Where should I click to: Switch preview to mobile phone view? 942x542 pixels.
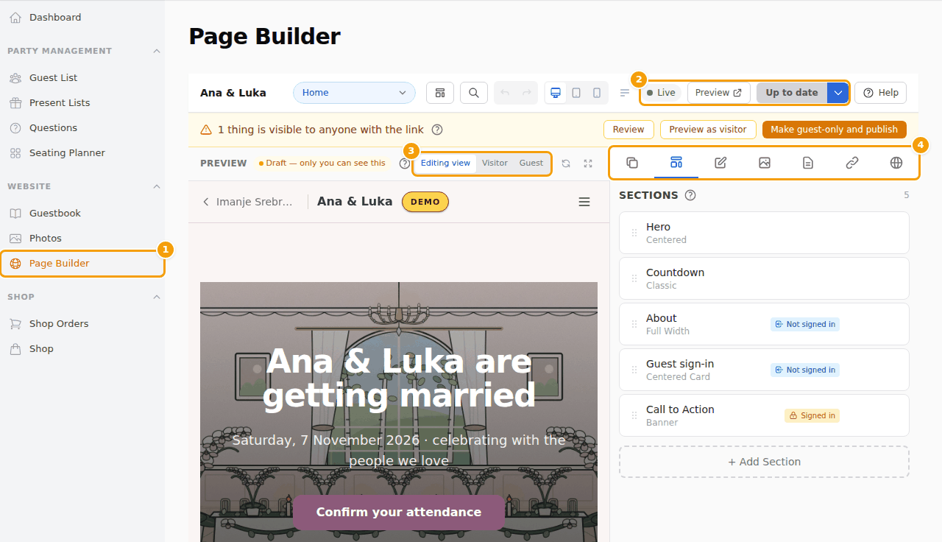coord(597,93)
